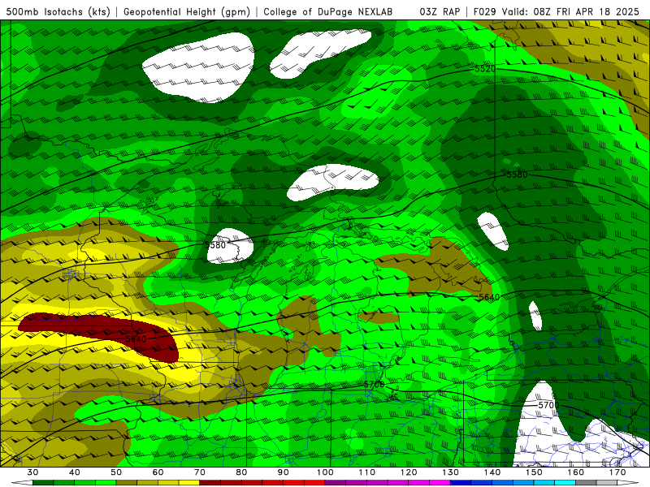The width and height of the screenshot is (650, 487).
Task: Click the 5640 label inside the dark red jet core
Action: pyautogui.click(x=136, y=339)
